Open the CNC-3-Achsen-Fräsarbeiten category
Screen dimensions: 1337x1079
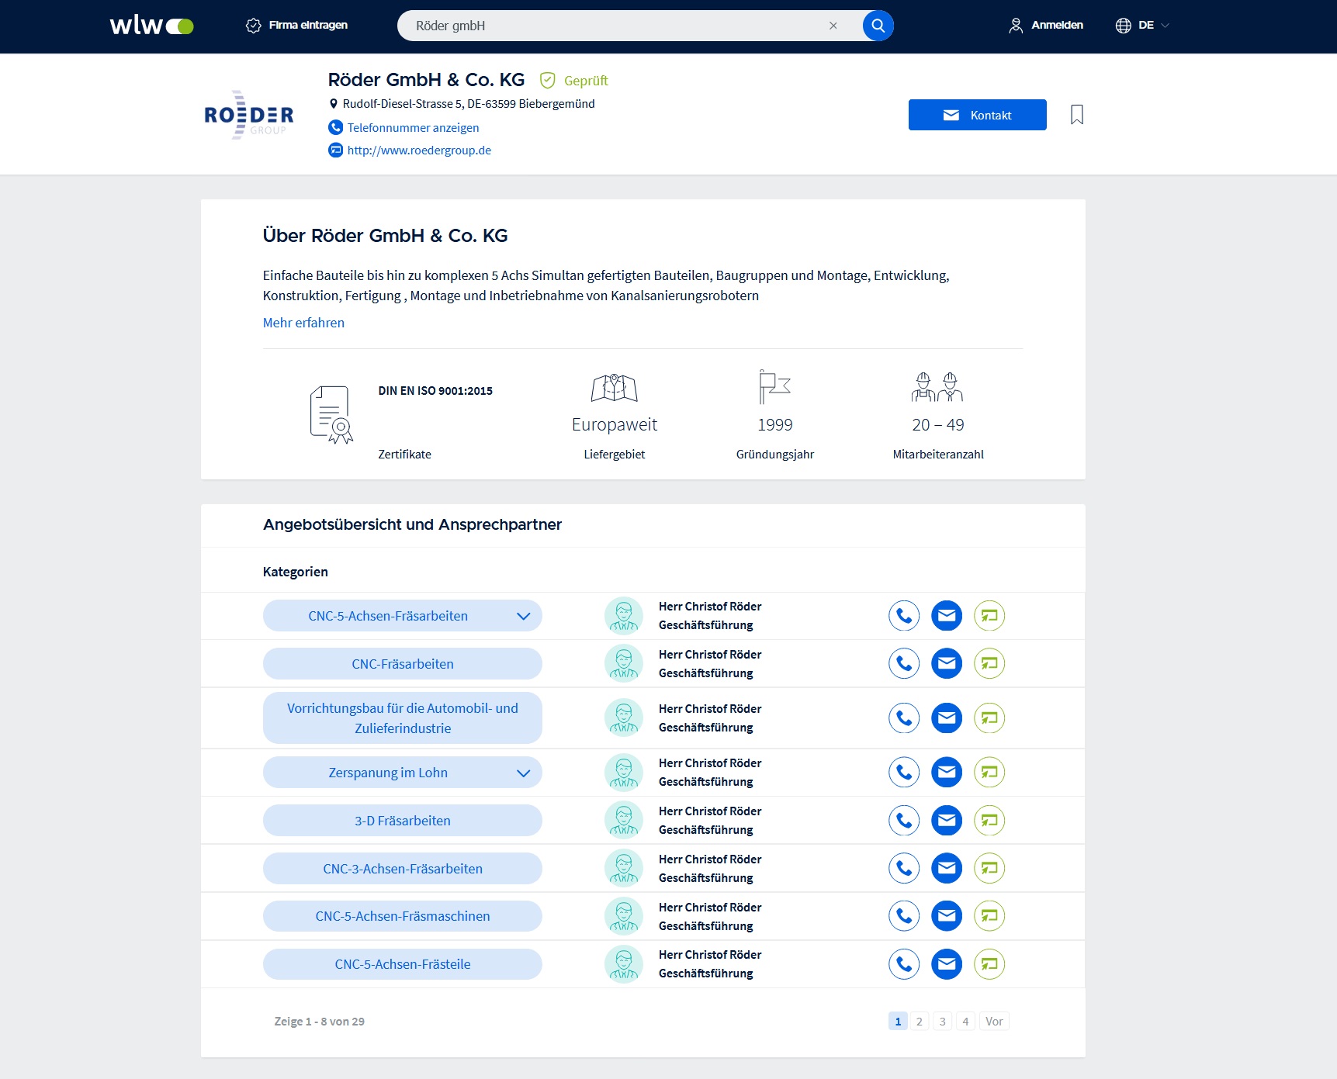(x=403, y=869)
